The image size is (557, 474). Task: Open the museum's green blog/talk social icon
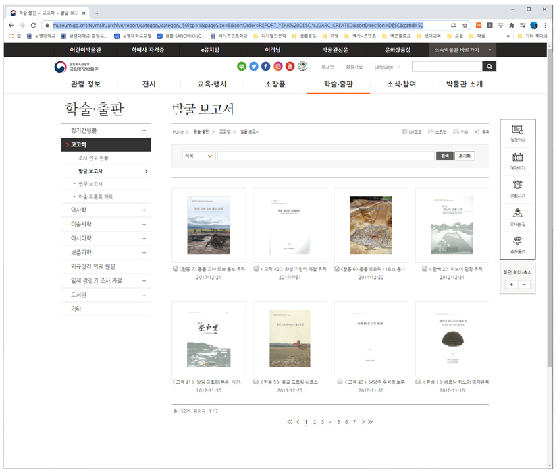click(x=242, y=66)
